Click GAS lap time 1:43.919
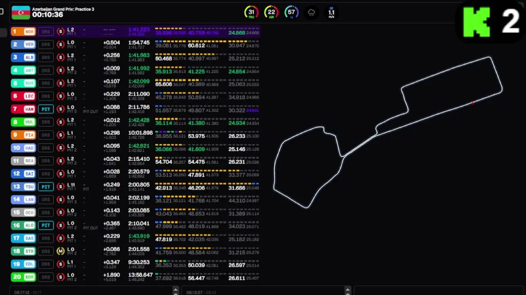 [x=139, y=236]
